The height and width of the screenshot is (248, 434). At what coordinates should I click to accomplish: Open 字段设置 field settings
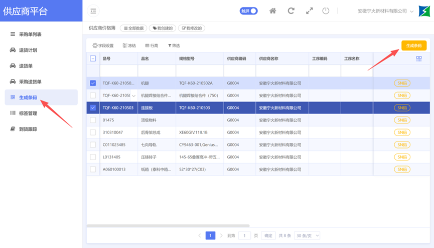pyautogui.click(x=103, y=45)
